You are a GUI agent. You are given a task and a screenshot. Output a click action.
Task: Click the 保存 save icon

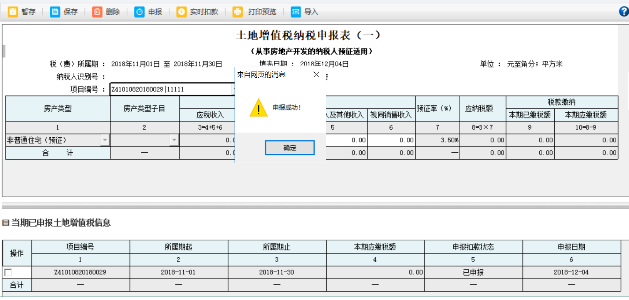pos(55,12)
